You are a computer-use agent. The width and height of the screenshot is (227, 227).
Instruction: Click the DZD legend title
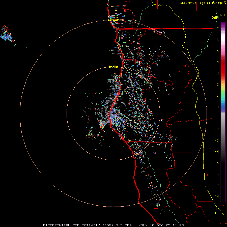click(x=222, y=15)
